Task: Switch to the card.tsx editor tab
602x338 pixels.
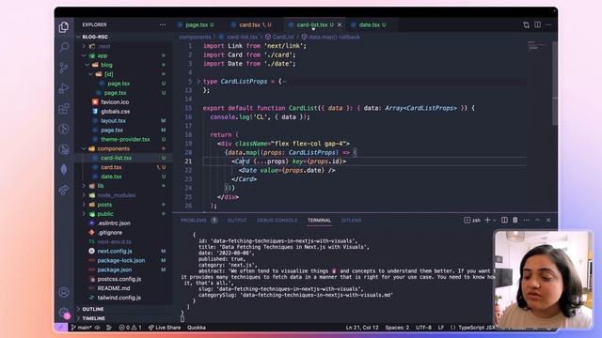Action: pos(250,24)
